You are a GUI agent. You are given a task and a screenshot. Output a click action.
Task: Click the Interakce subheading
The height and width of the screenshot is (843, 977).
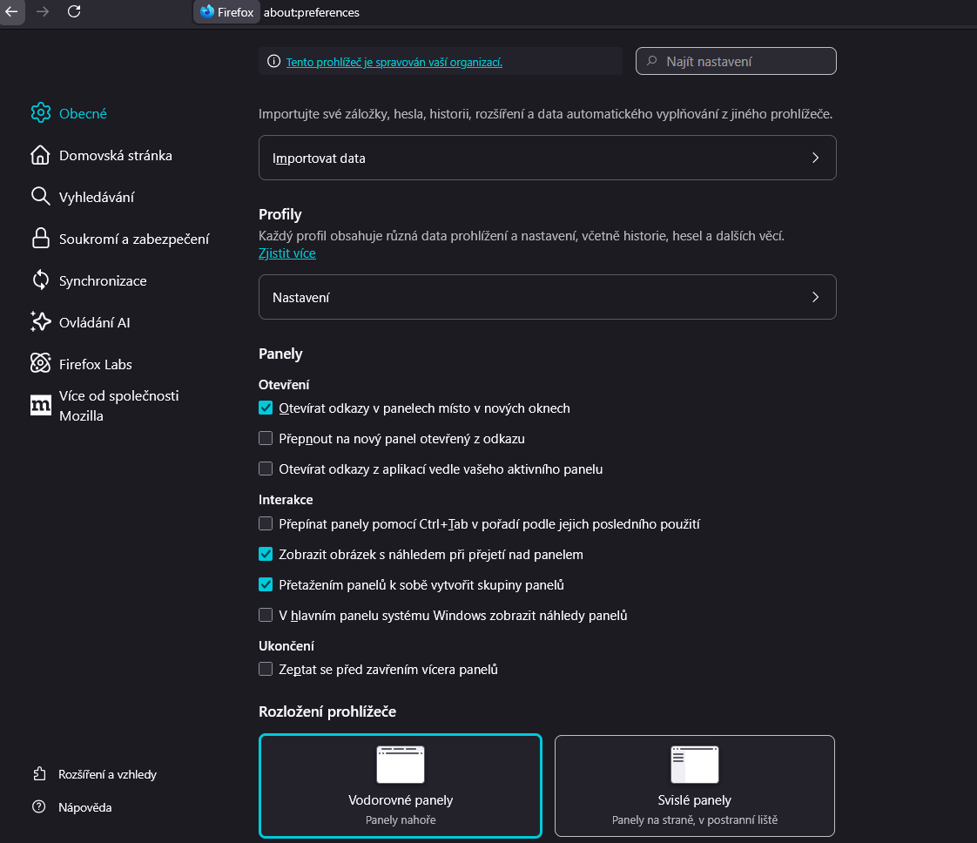pyautogui.click(x=286, y=499)
